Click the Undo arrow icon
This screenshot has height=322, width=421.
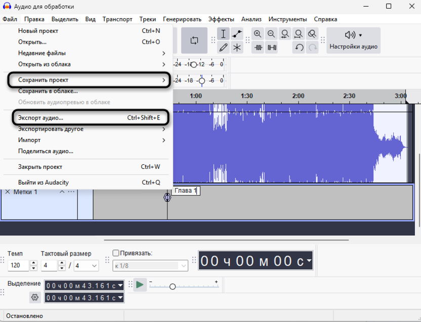point(299,48)
